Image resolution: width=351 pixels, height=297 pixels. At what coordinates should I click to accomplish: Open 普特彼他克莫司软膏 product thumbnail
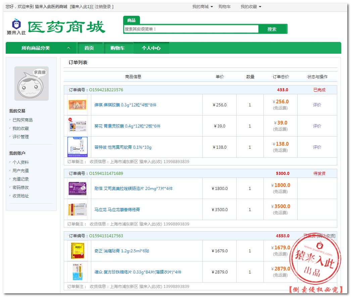pos(77,147)
